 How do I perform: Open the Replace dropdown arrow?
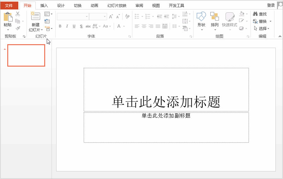coord(270,21)
